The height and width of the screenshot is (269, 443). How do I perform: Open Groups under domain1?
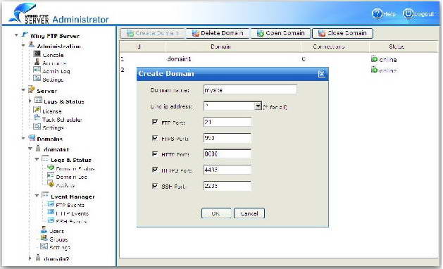(58, 239)
